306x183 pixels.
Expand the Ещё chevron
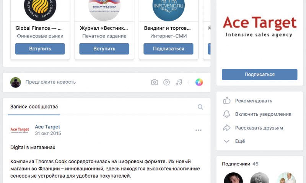tap(226, 141)
